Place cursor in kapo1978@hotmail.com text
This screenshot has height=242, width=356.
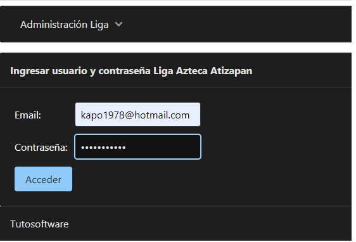(x=135, y=115)
